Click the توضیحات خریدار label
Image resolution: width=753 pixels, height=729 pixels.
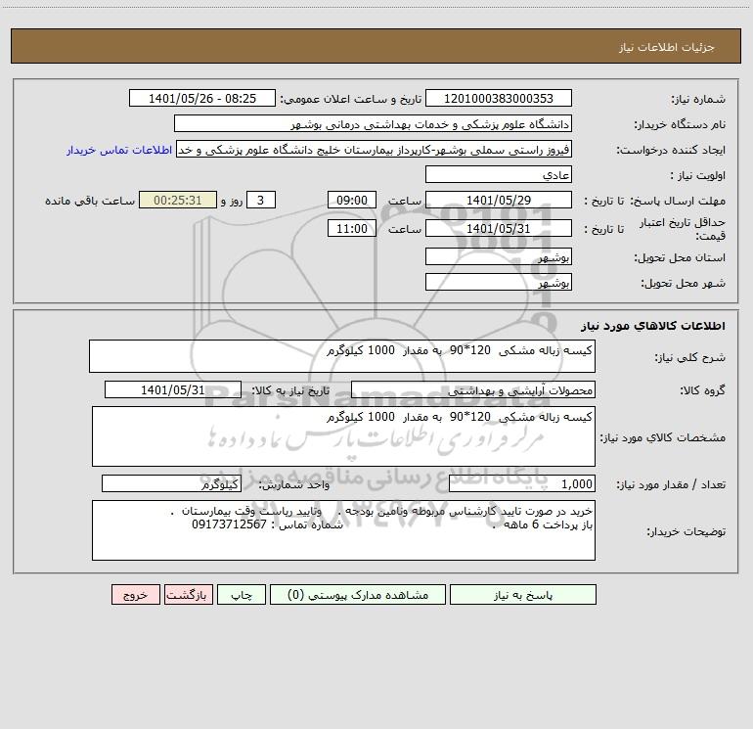coord(687,531)
